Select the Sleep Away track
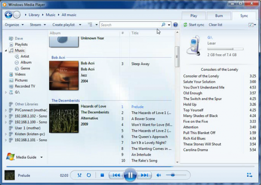The image size is (261, 185). pyautogui.click(x=140, y=64)
